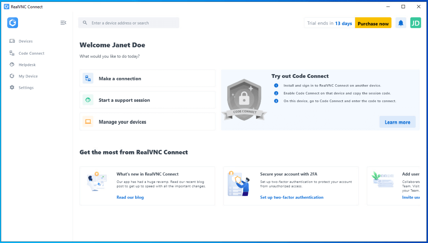Click the Trial ends in 13 days label

tap(329, 23)
